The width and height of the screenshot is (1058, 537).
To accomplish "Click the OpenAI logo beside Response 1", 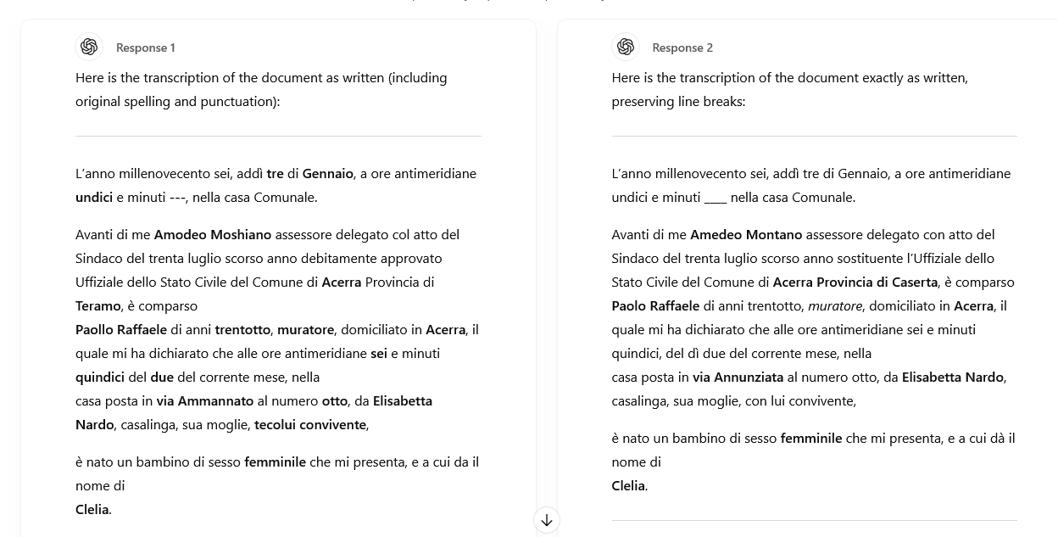I will (89, 47).
